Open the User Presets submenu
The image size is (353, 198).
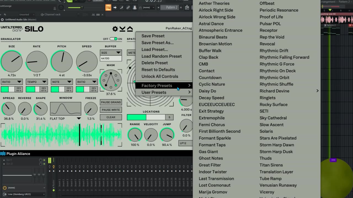pos(164,92)
